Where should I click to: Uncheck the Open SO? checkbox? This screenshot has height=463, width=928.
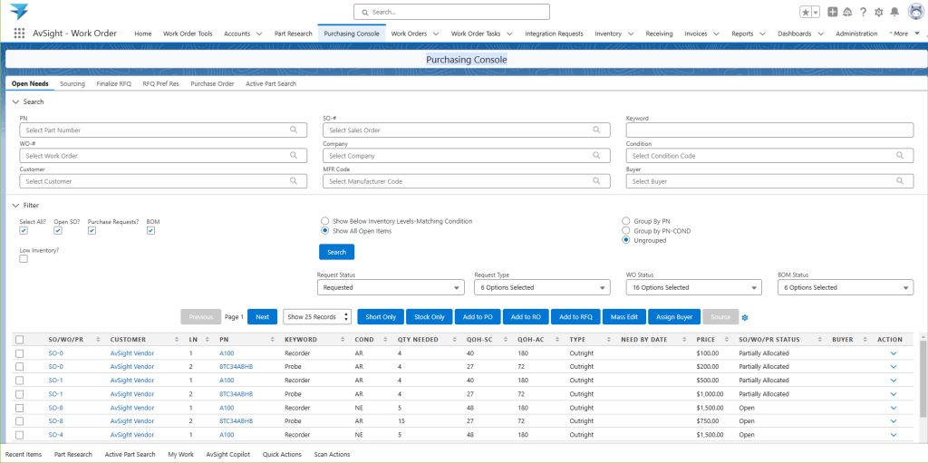coord(58,231)
